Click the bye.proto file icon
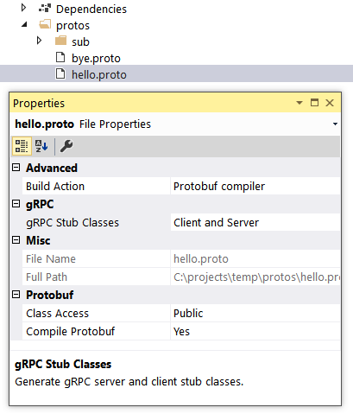 tap(60, 57)
